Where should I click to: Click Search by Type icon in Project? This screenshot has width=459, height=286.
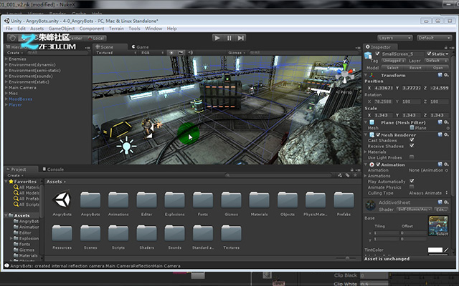pos(340,175)
